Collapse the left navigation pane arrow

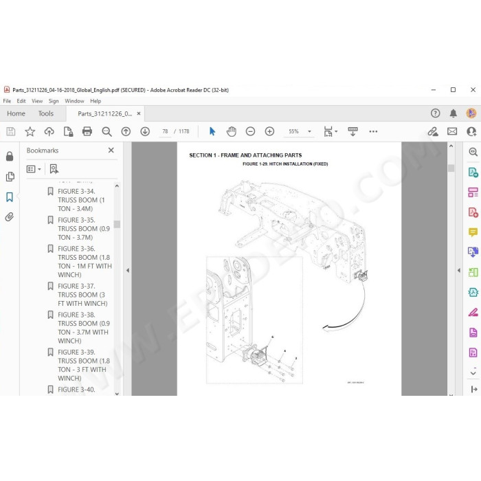point(128,270)
